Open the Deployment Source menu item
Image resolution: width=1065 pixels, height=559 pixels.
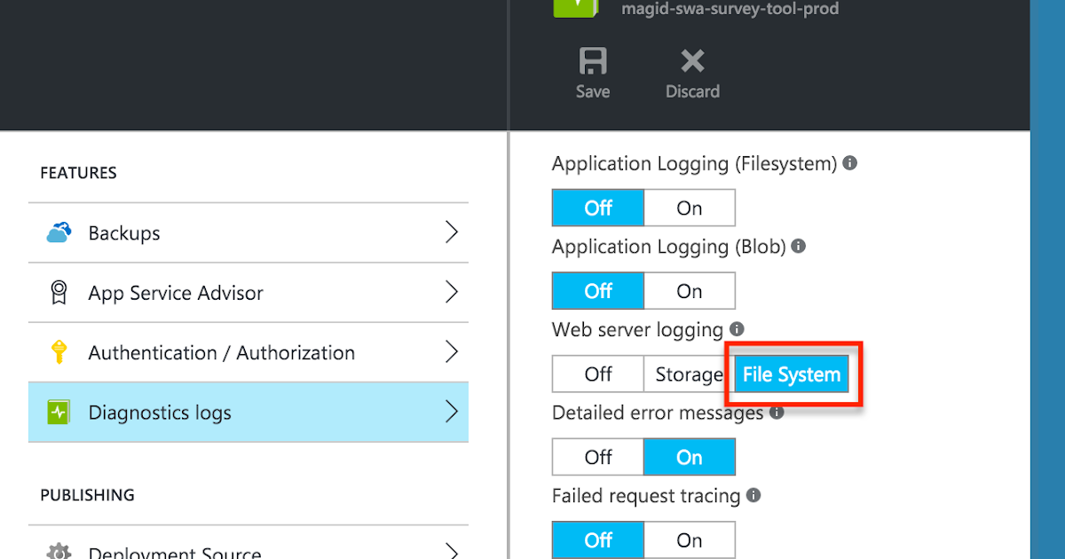tap(248, 547)
